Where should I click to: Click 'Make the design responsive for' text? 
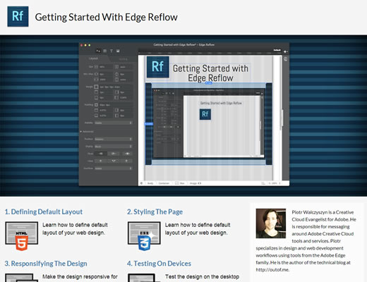(x=80, y=276)
